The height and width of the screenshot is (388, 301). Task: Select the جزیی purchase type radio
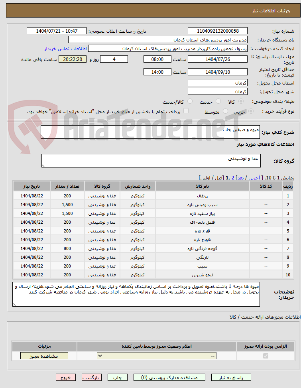click(x=251, y=111)
